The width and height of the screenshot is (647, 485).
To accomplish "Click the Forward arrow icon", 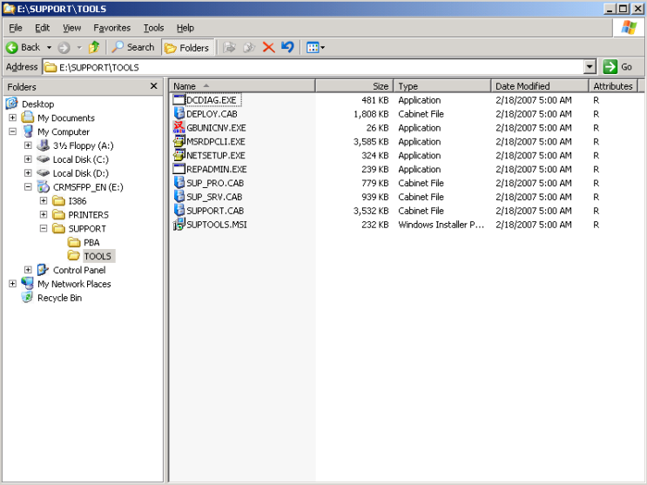I will coord(64,48).
